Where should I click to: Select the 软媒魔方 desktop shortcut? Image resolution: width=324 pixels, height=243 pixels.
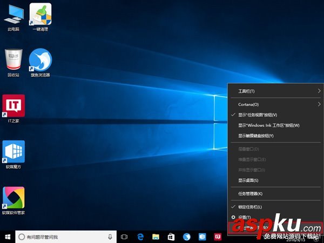pos(13,154)
